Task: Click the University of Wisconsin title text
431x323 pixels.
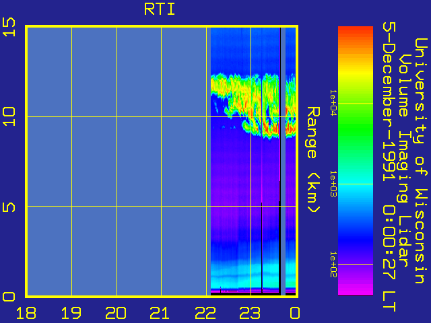Action: tap(421, 161)
